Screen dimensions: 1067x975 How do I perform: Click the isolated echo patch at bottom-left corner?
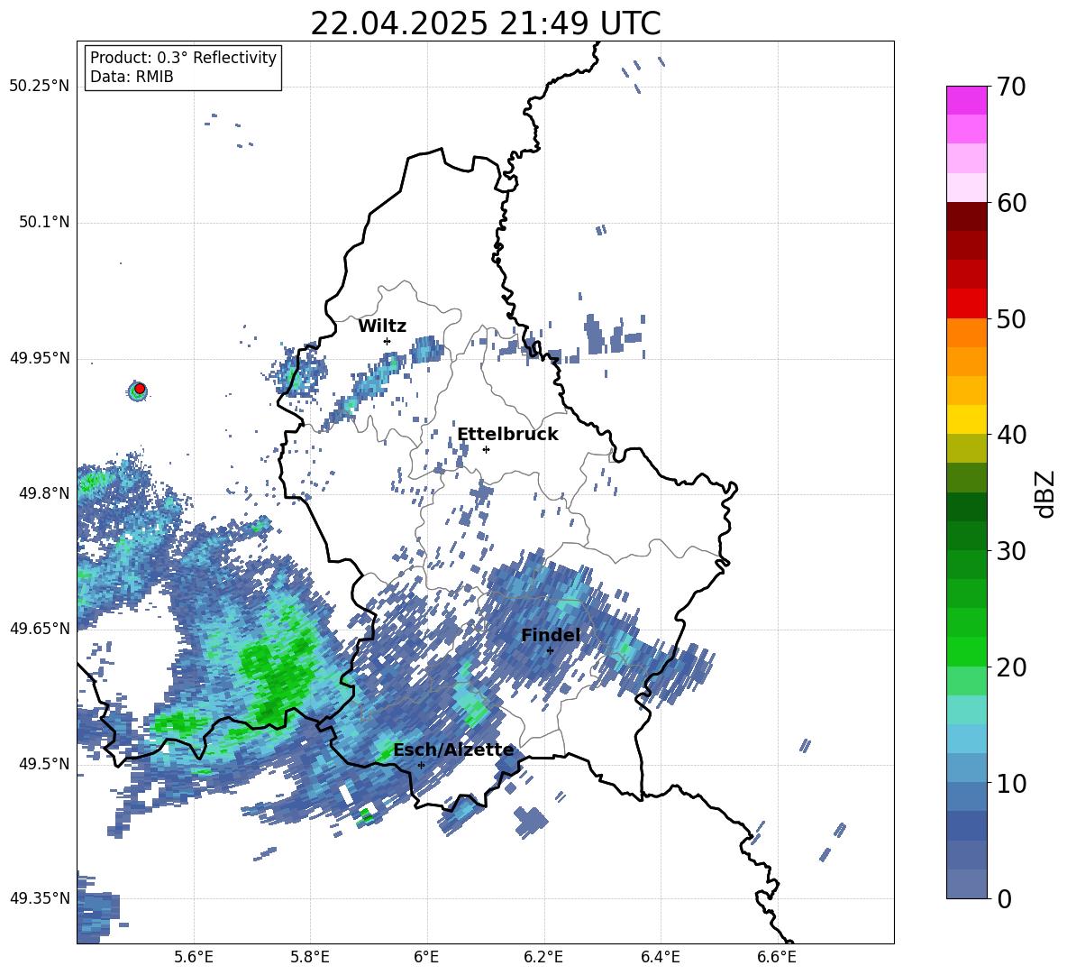point(97,907)
